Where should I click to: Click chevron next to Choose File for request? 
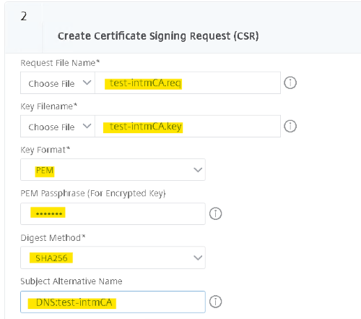(x=87, y=82)
